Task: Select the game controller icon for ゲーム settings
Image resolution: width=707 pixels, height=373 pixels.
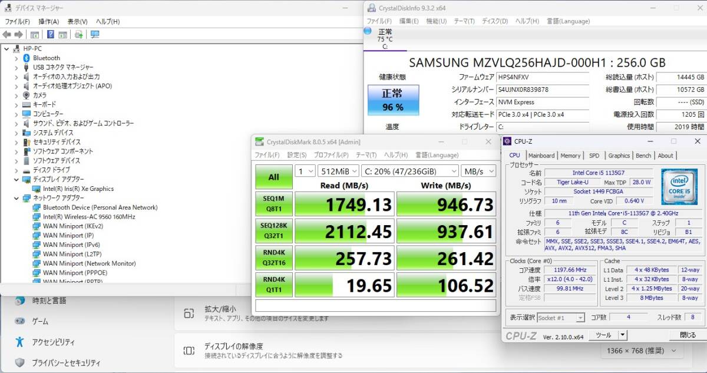Action: [19, 321]
